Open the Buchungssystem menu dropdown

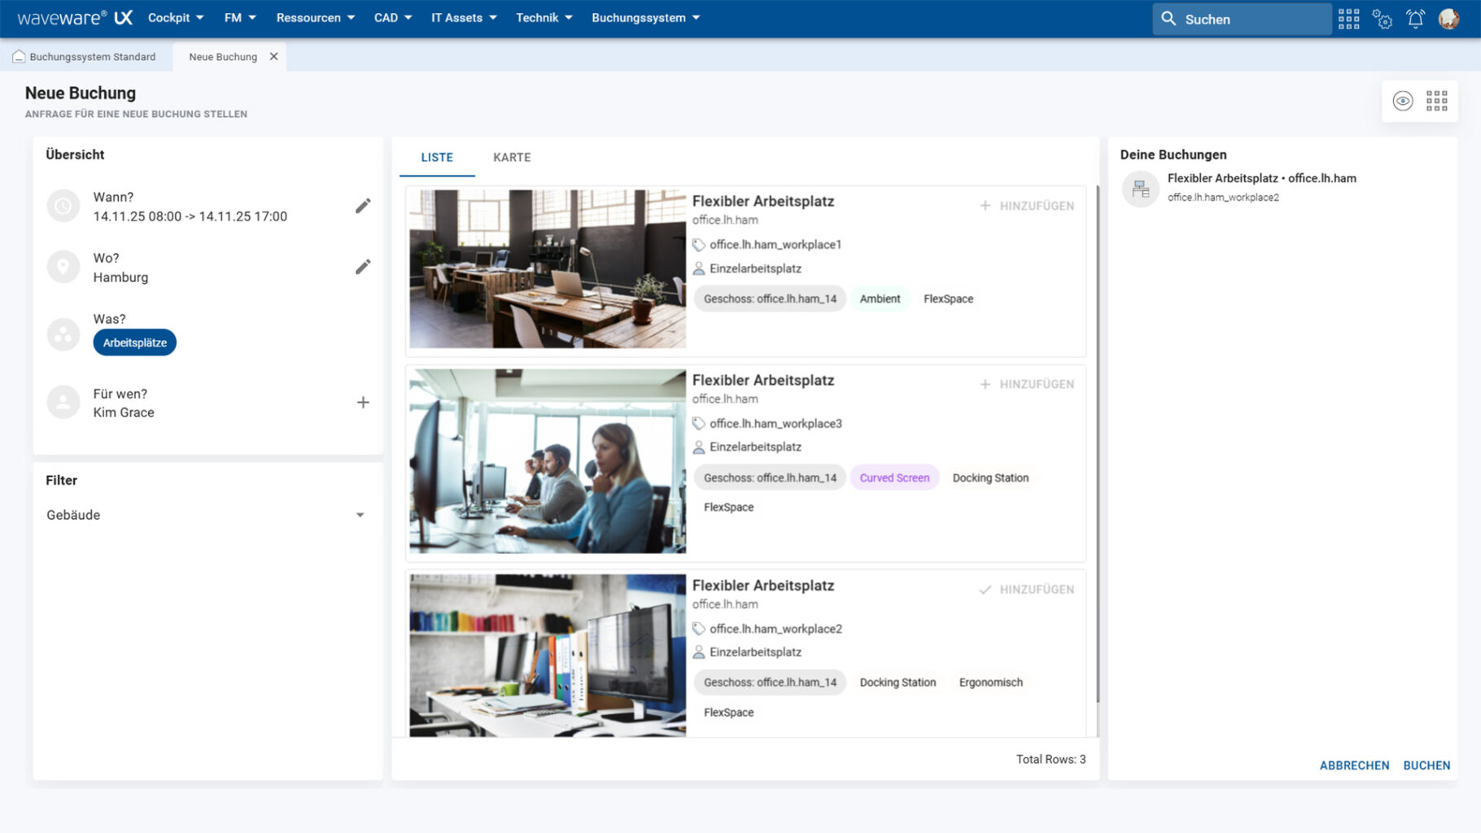point(645,18)
